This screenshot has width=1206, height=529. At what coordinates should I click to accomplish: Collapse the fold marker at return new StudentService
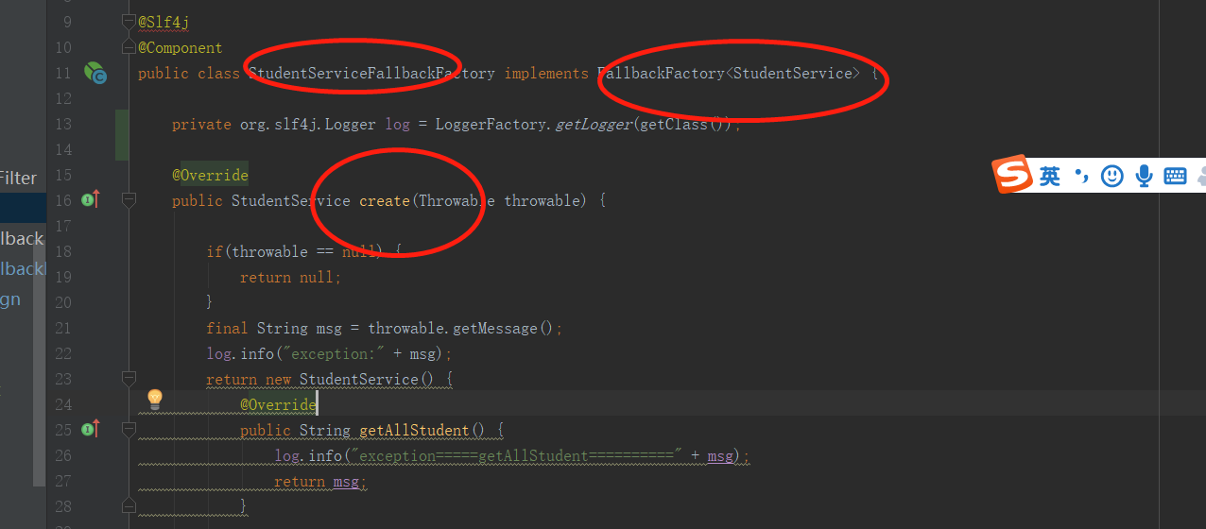click(x=129, y=379)
